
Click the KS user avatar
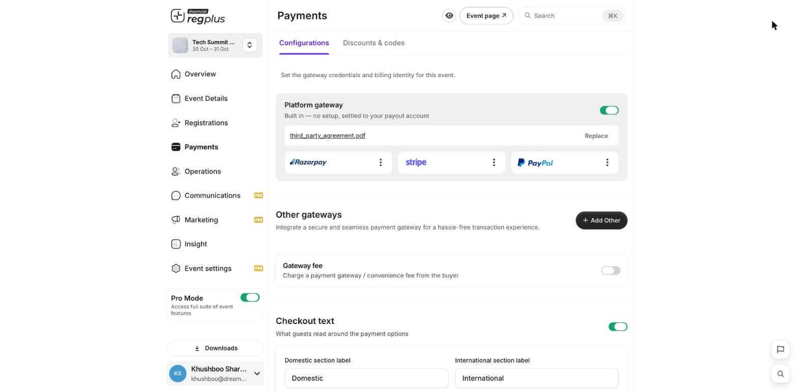pyautogui.click(x=178, y=374)
